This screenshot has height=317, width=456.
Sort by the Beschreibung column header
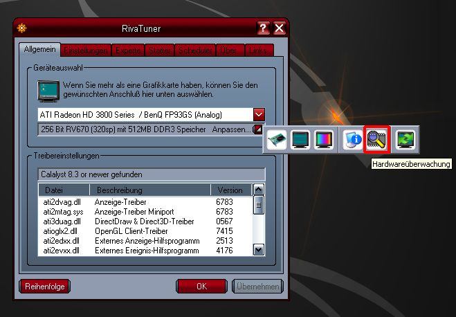[149, 190]
